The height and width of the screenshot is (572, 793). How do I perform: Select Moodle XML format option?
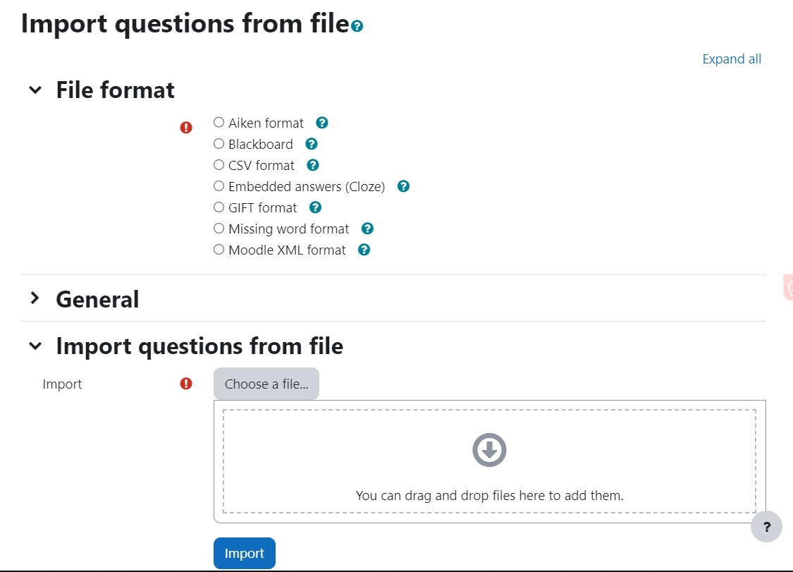219,249
